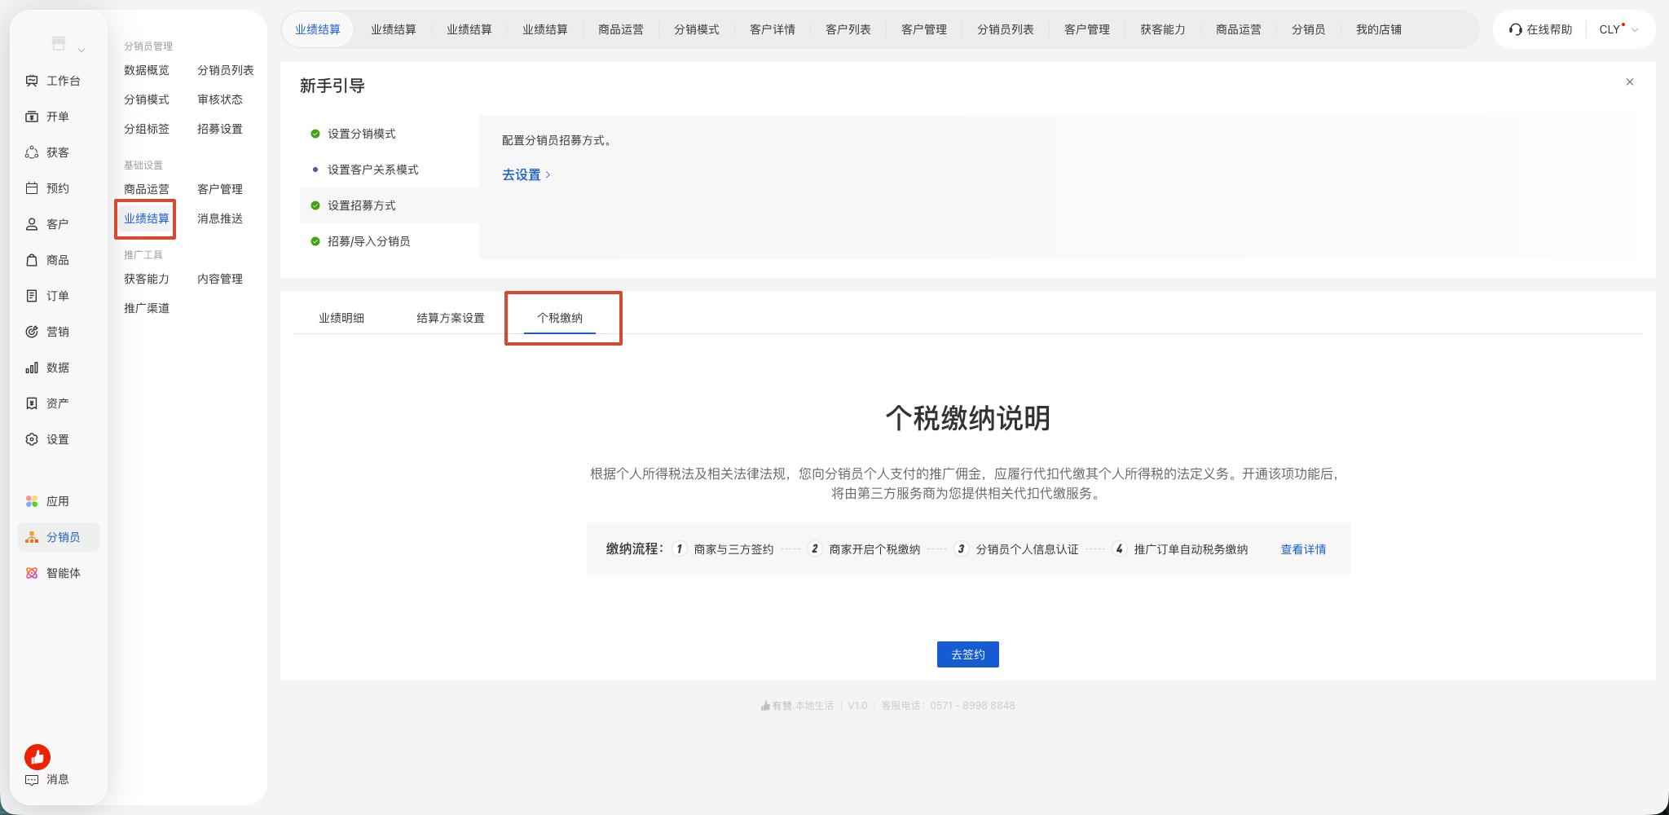
Task: Go to 内容管理 in the submenu
Action: pyautogui.click(x=220, y=279)
